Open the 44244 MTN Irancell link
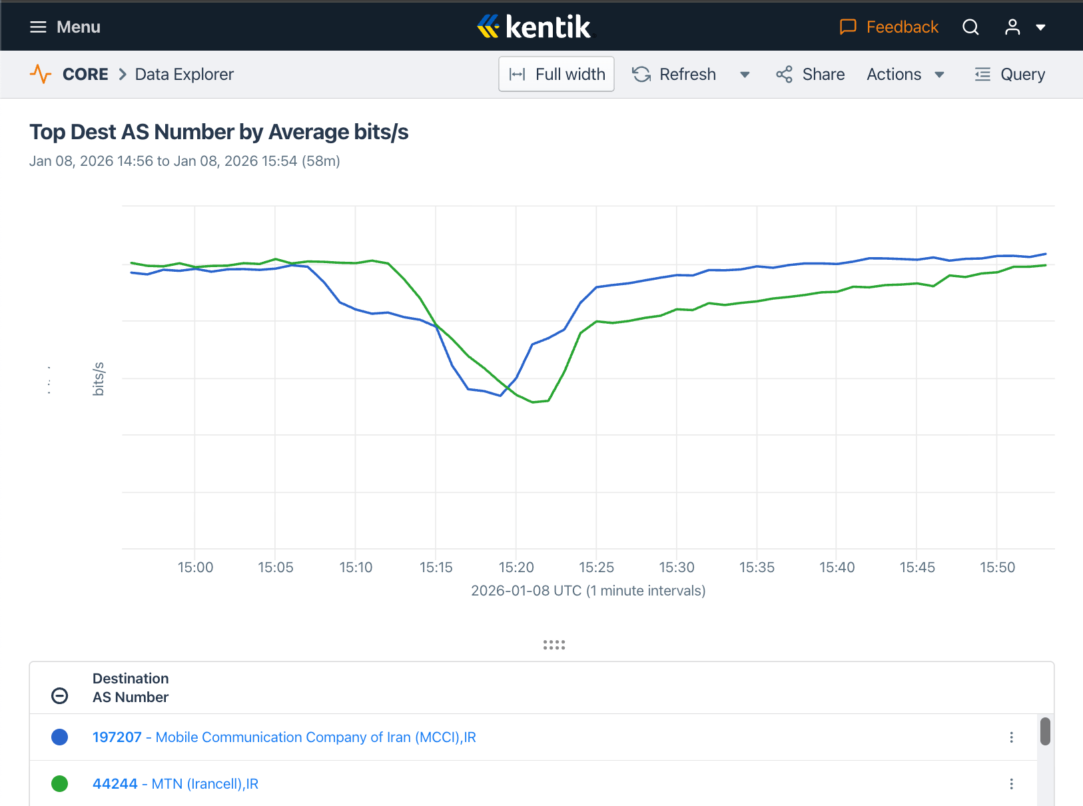 point(175,784)
